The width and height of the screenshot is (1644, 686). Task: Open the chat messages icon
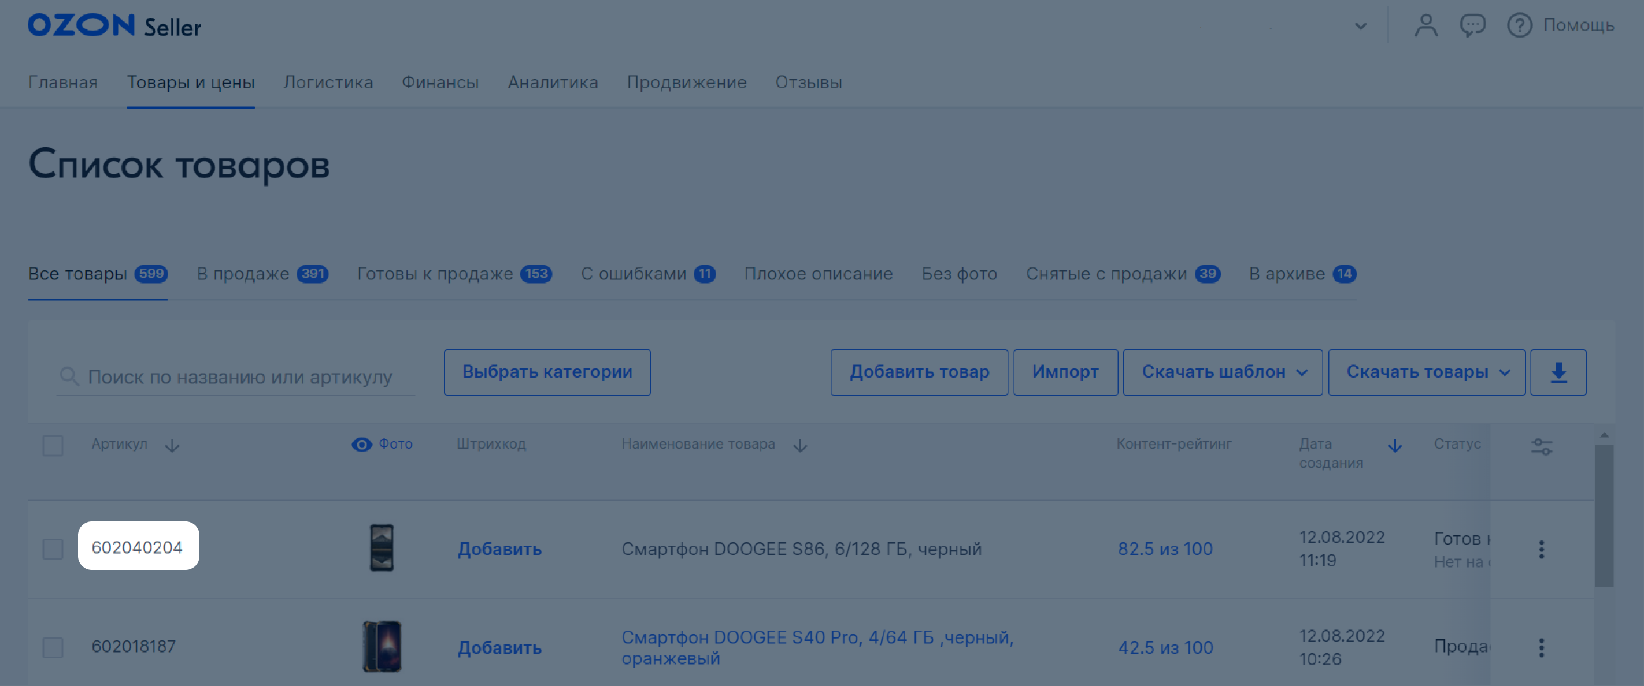[1472, 25]
